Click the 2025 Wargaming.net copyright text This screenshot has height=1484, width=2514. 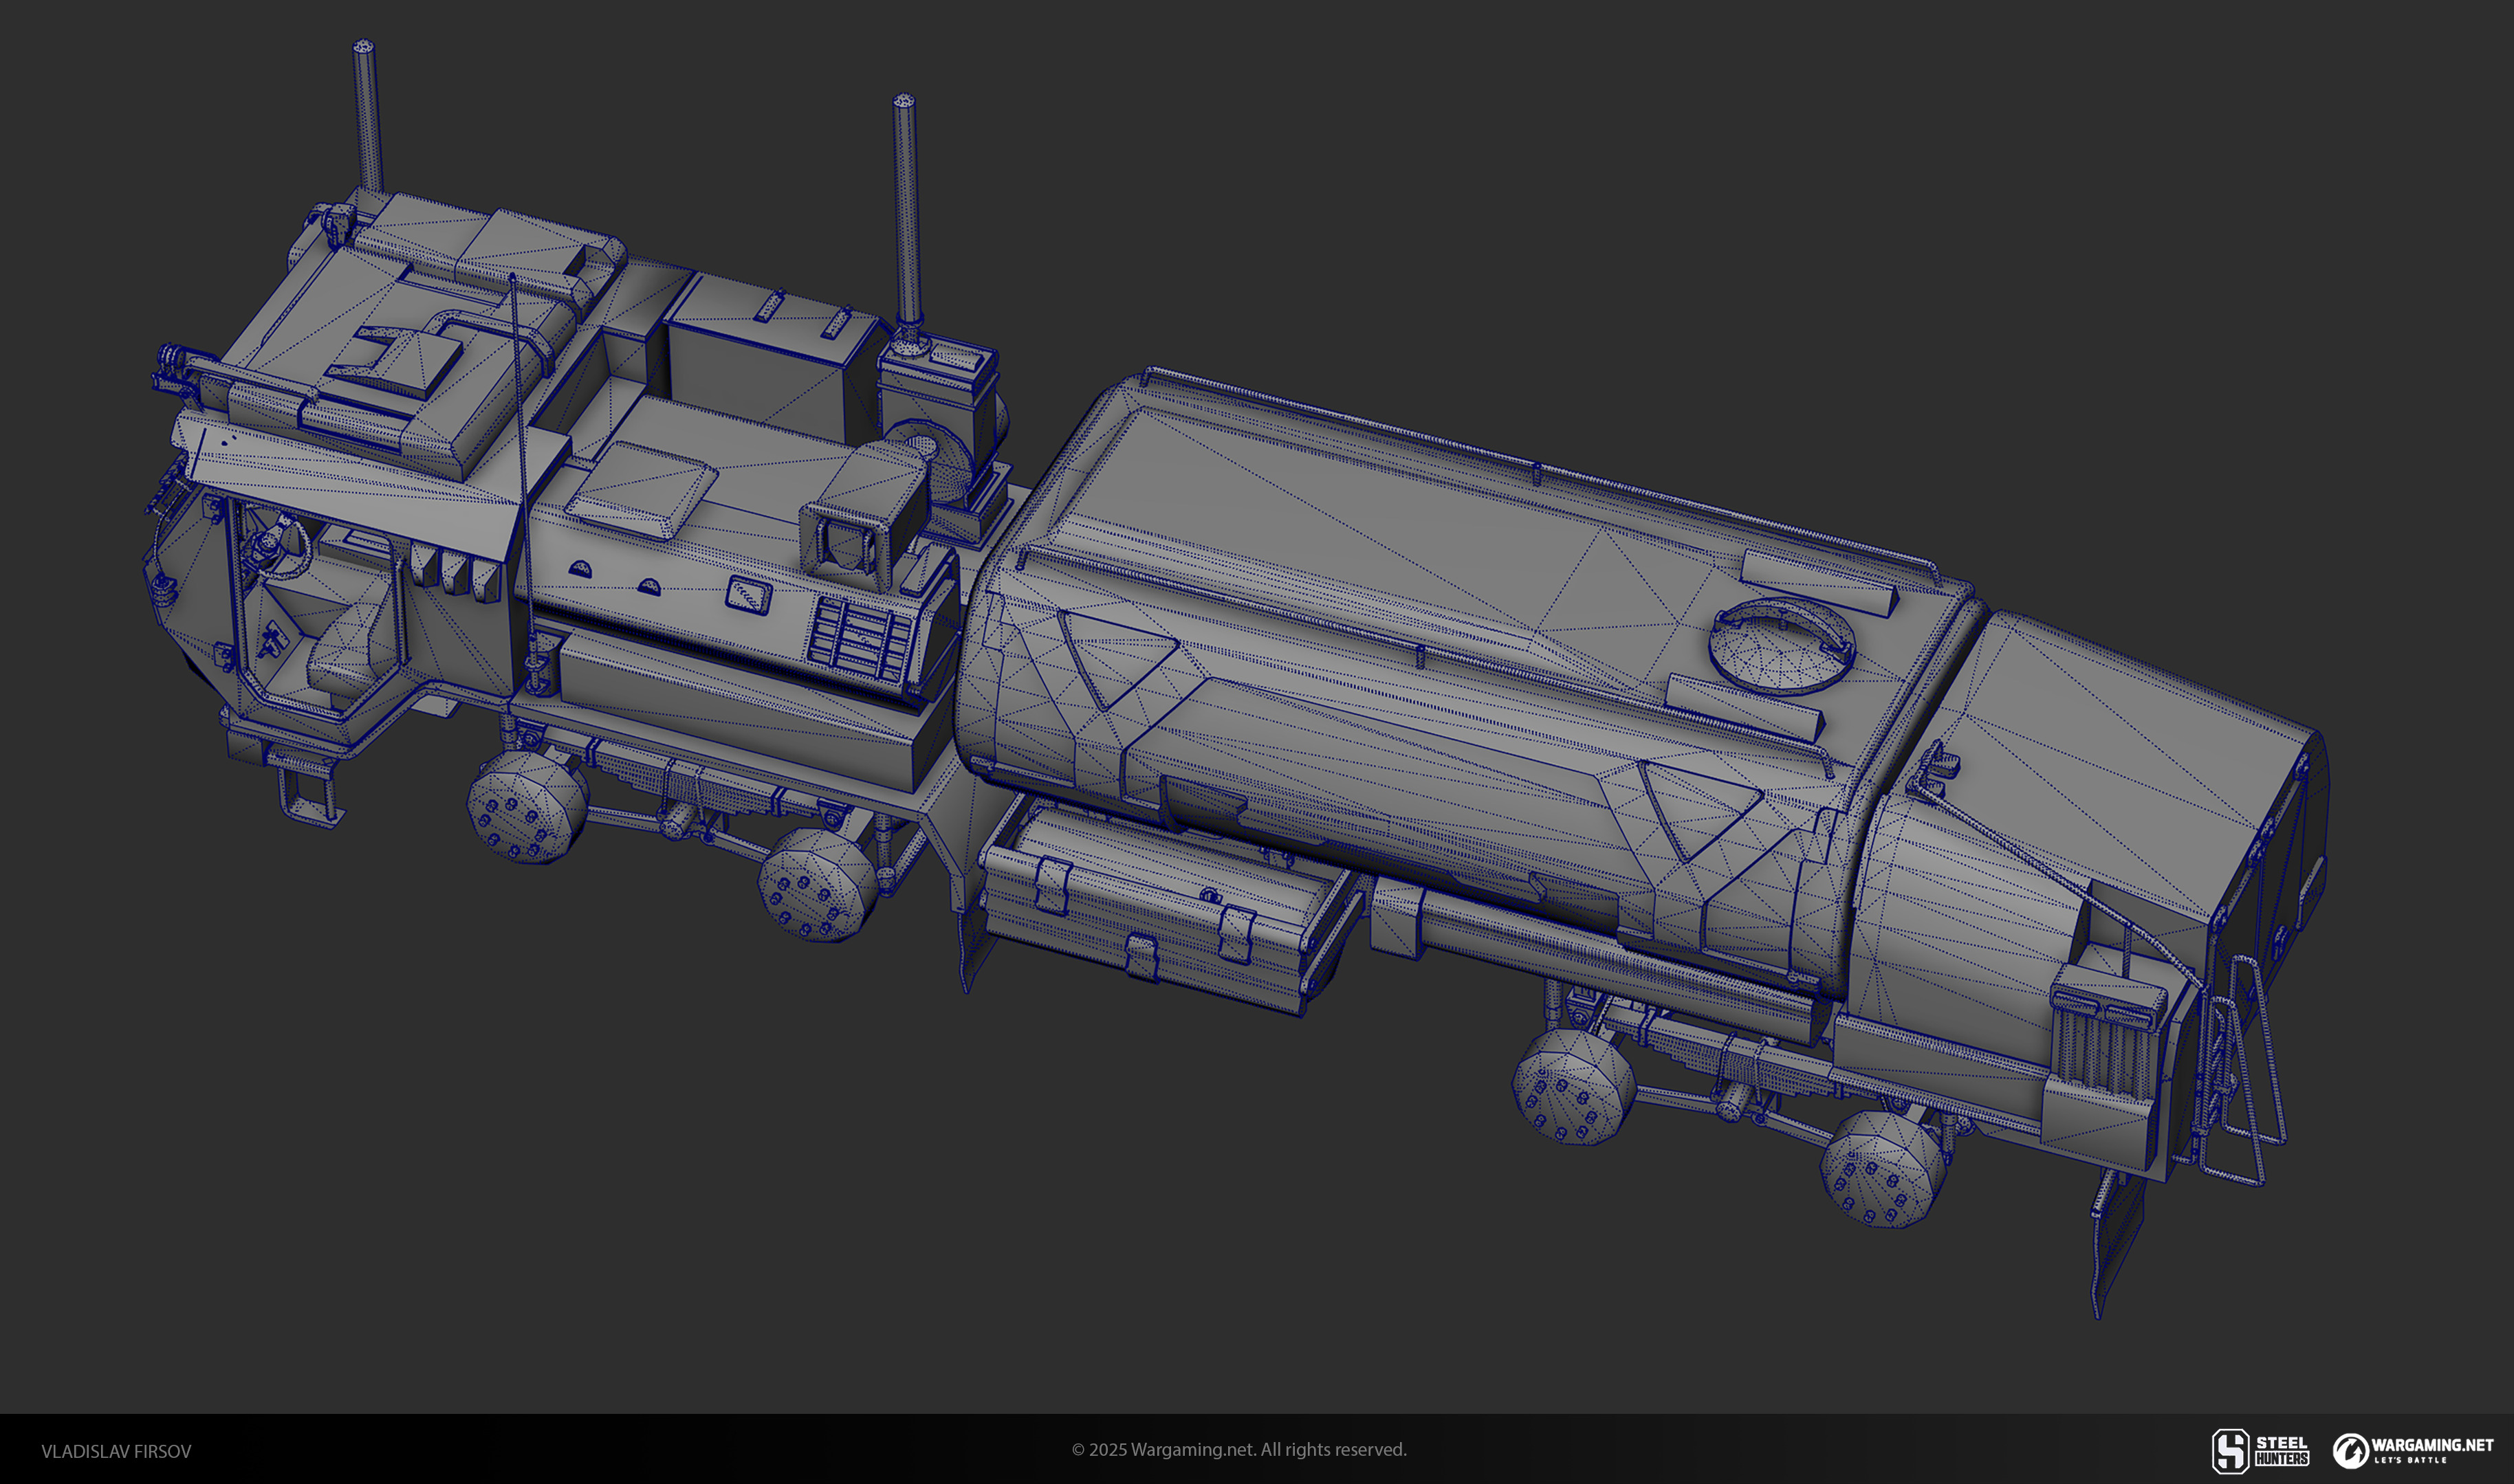(x=1238, y=1450)
